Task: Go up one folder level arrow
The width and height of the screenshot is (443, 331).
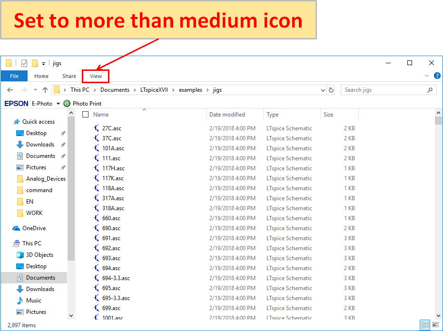Action: (x=45, y=90)
